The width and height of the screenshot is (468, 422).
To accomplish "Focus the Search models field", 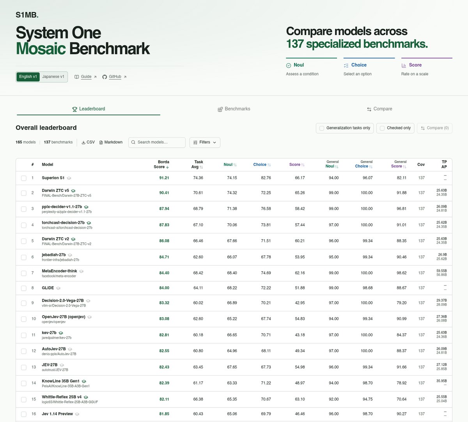I will pyautogui.click(x=157, y=142).
